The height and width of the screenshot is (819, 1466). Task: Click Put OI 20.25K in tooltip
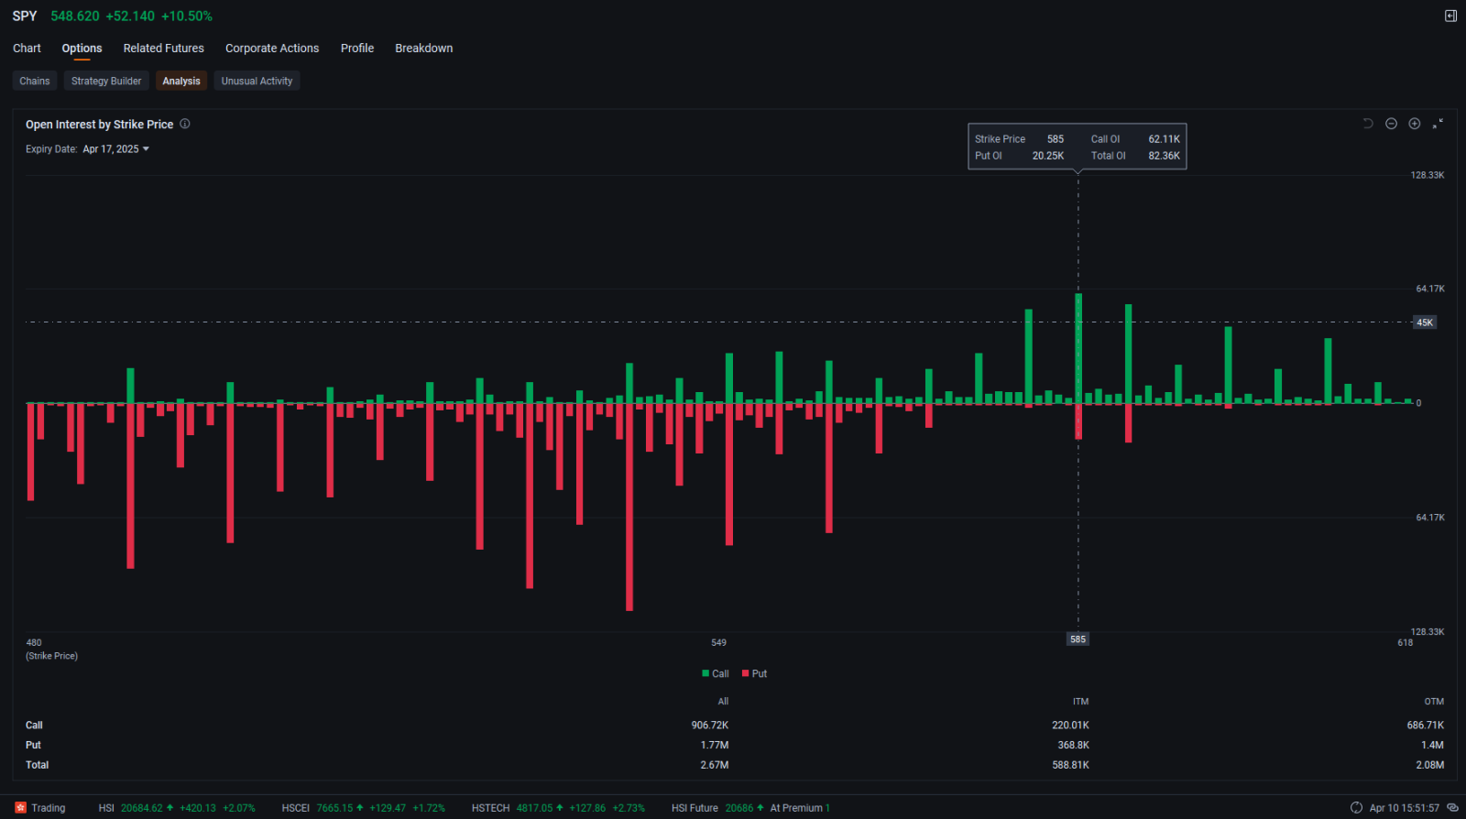pyautogui.click(x=1019, y=156)
